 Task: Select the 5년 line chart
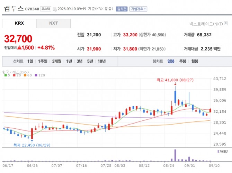point(90,61)
